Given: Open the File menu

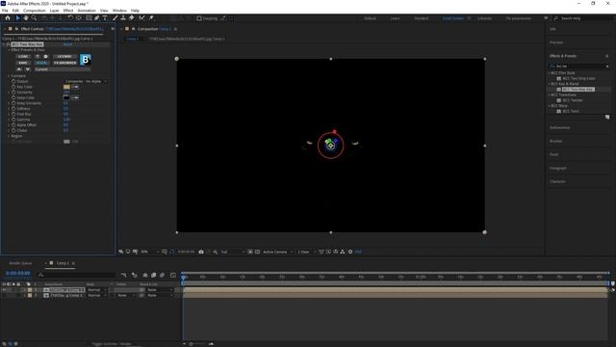Looking at the screenshot, I should 5,11.
